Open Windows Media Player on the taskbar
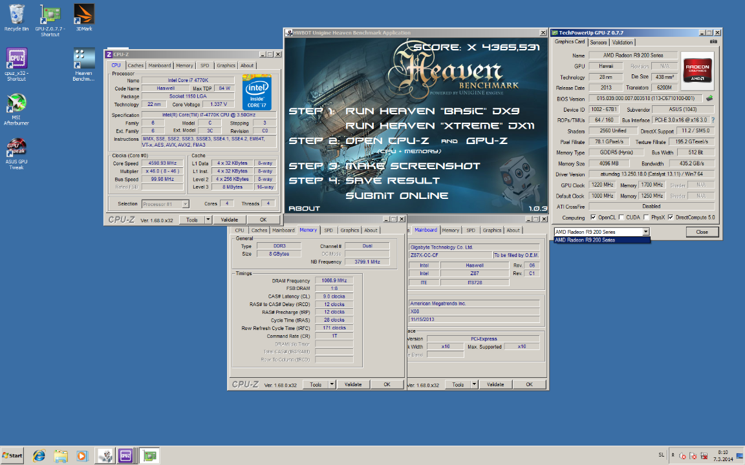 (x=81, y=456)
